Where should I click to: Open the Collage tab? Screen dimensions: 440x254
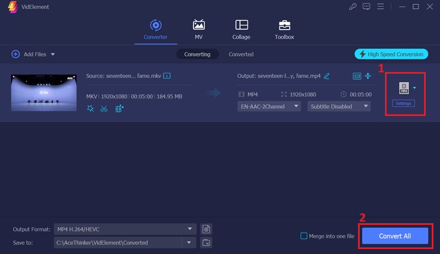(x=241, y=30)
